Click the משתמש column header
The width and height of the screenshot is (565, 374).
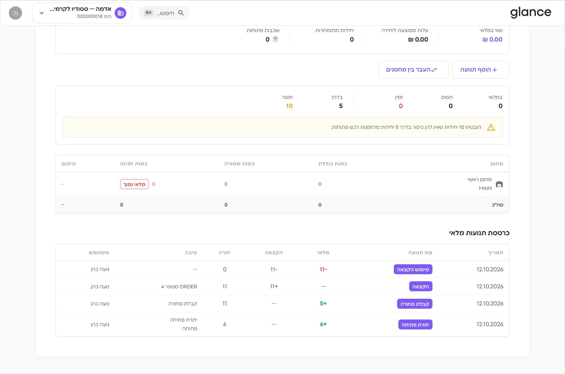(x=99, y=253)
